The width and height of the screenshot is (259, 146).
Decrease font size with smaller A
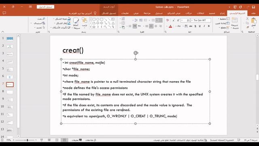[x=174, y=20]
